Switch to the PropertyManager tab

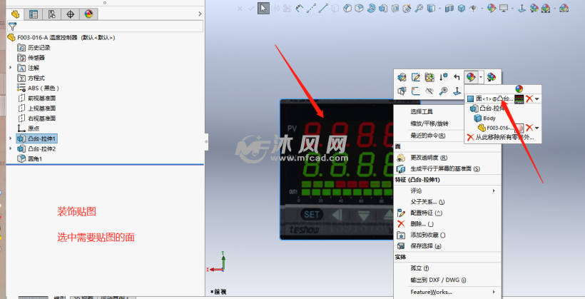[x=34, y=14]
